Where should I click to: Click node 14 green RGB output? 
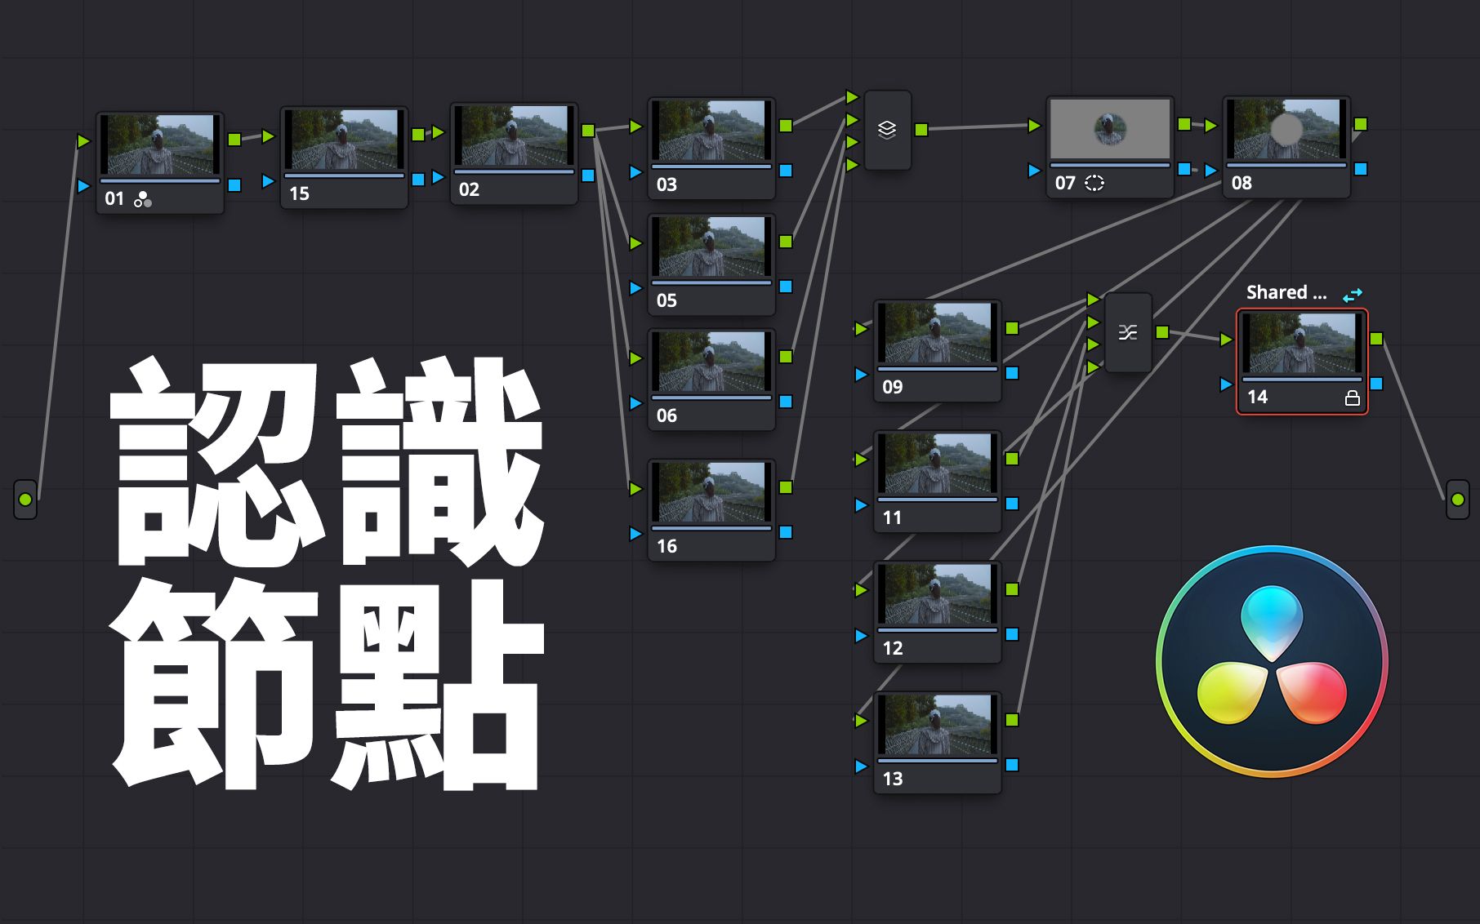1376,339
